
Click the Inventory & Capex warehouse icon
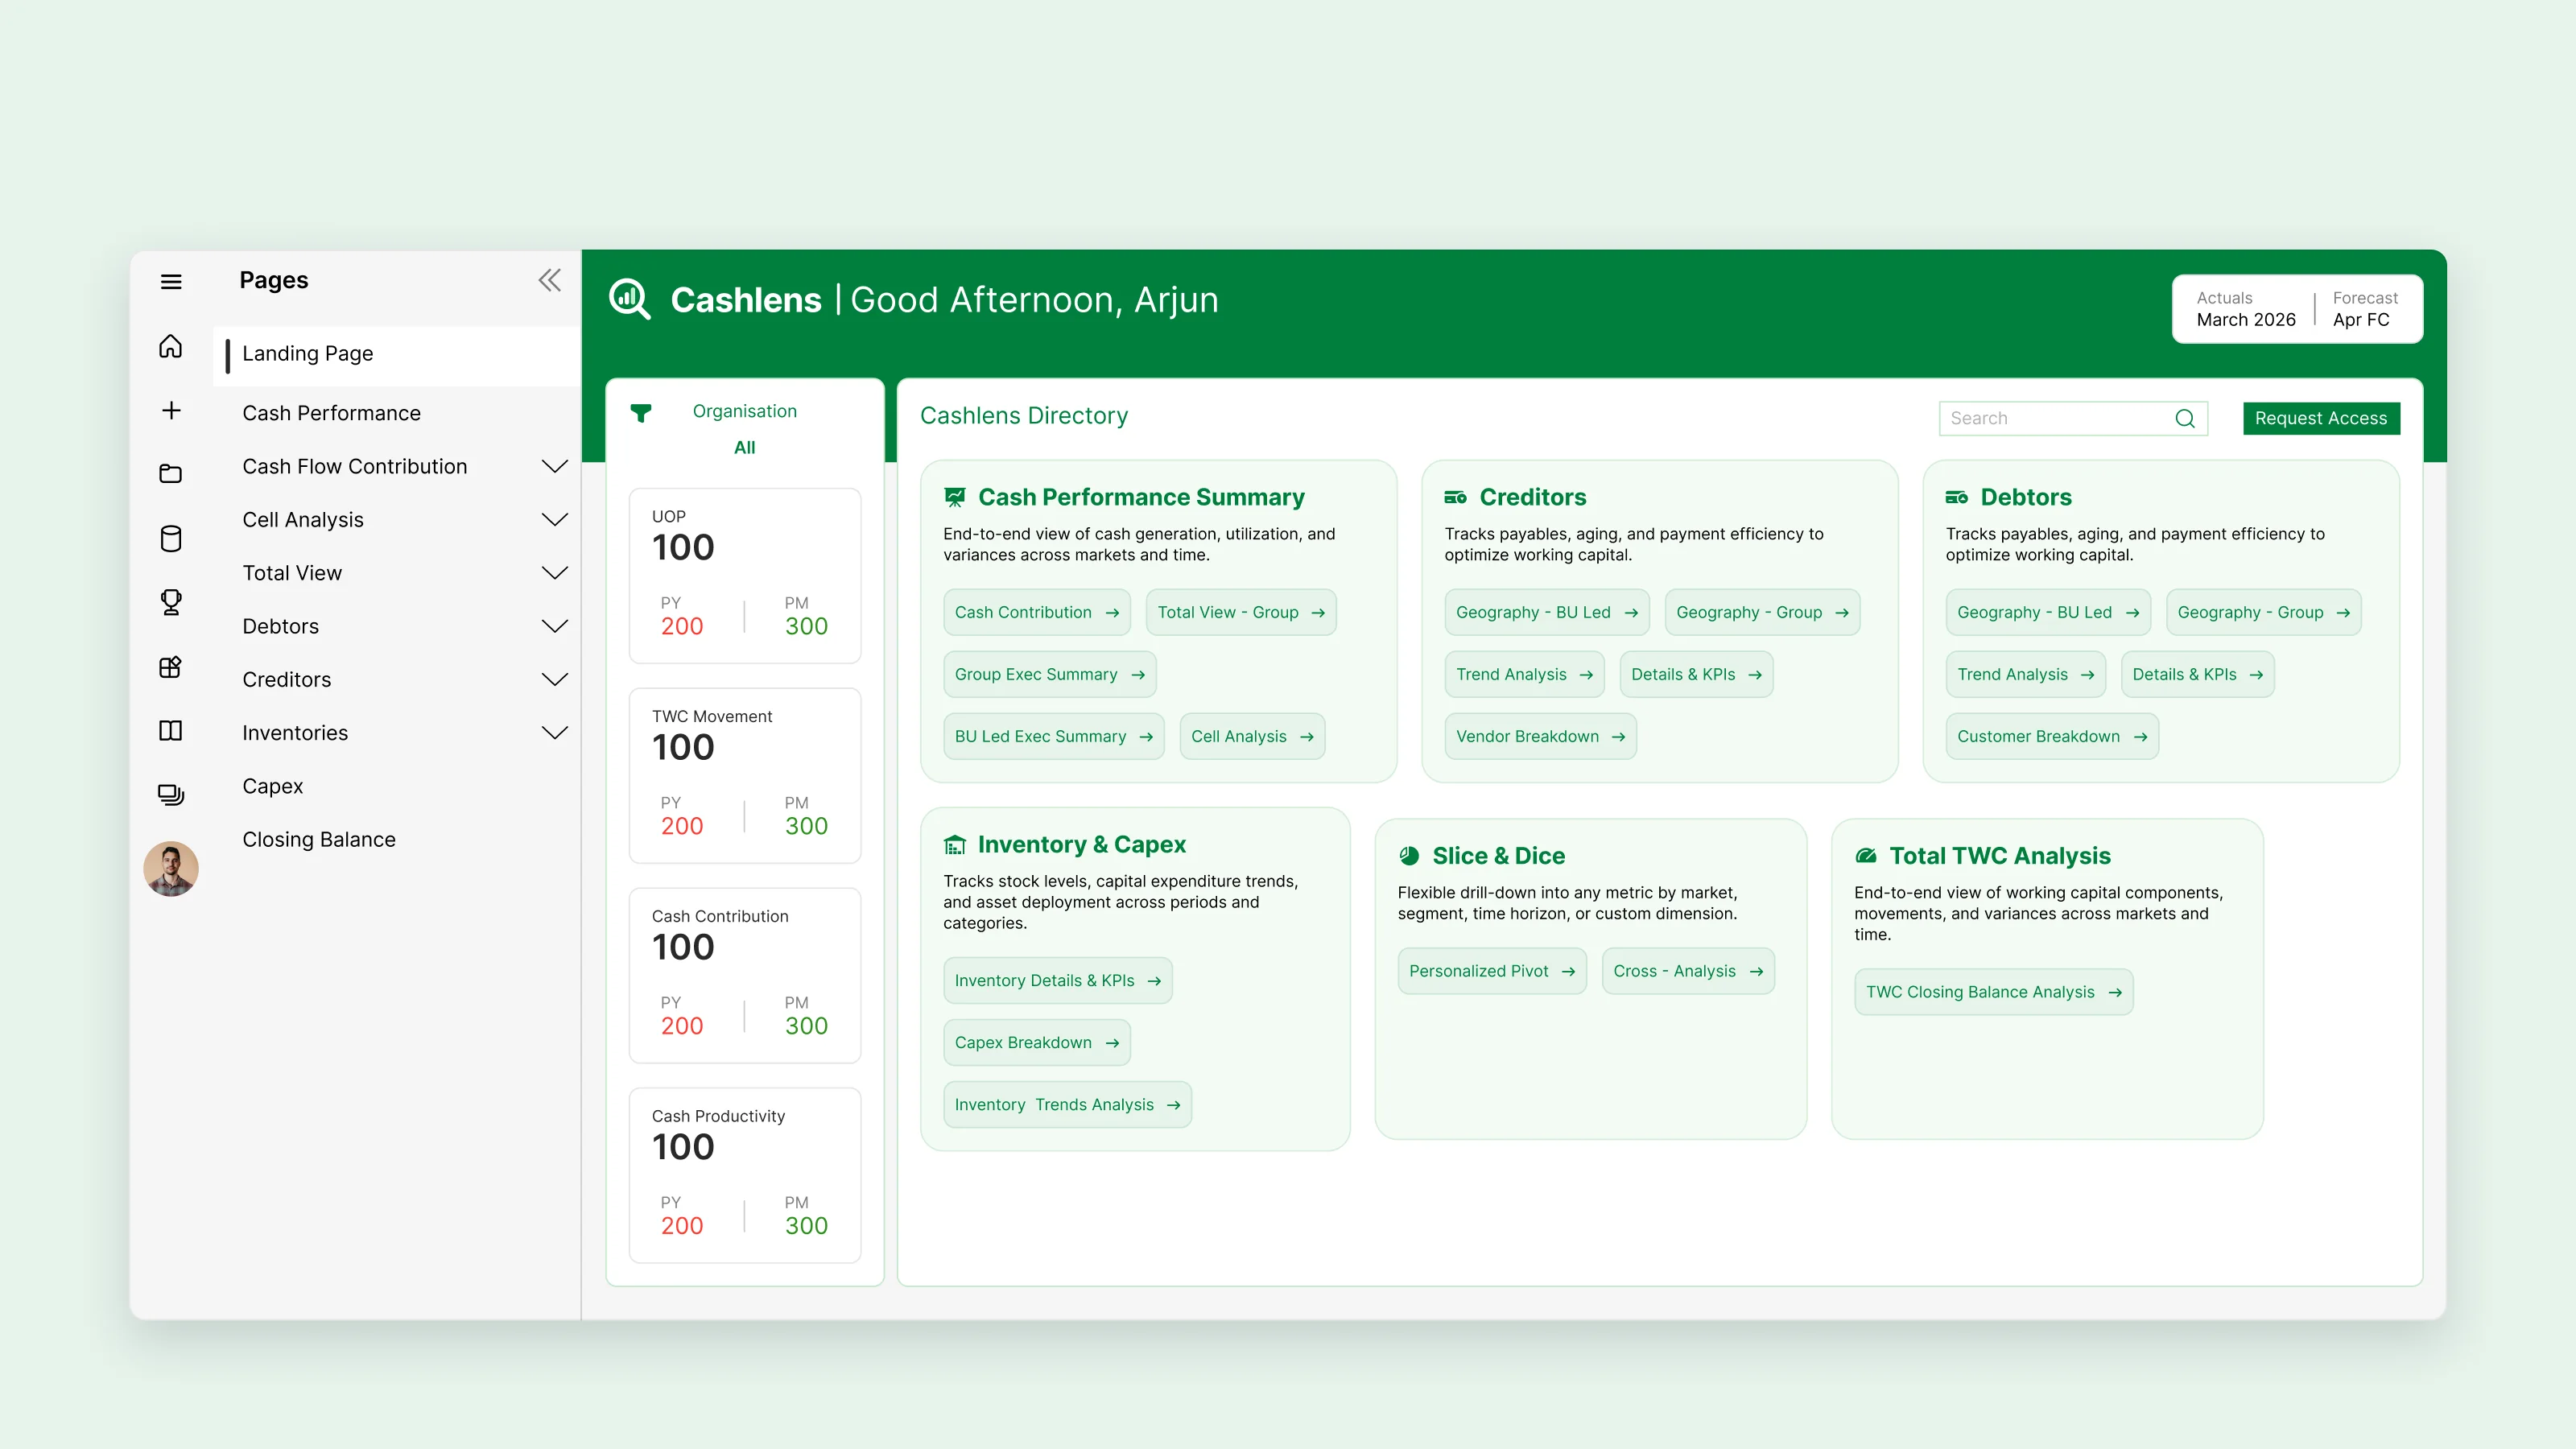coord(955,845)
